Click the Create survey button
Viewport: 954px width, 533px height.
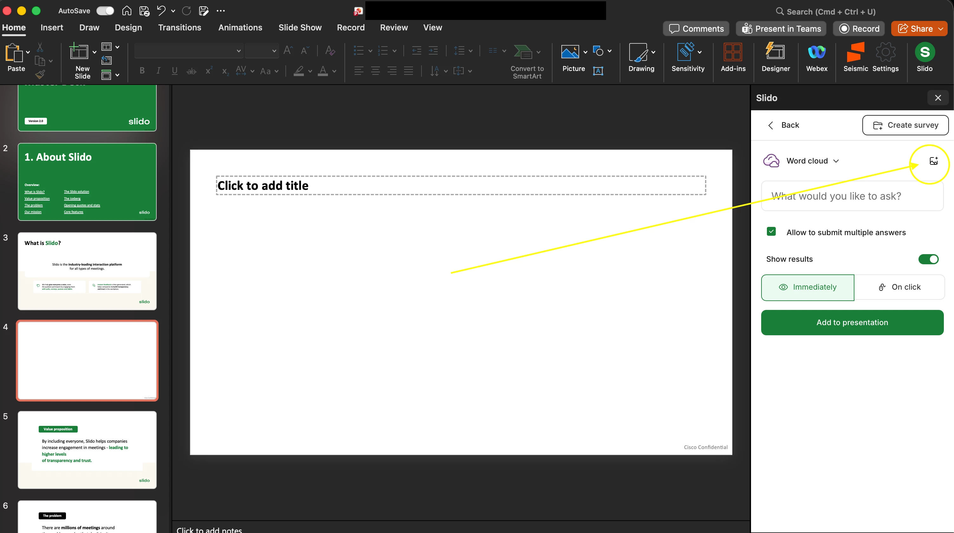click(x=905, y=125)
